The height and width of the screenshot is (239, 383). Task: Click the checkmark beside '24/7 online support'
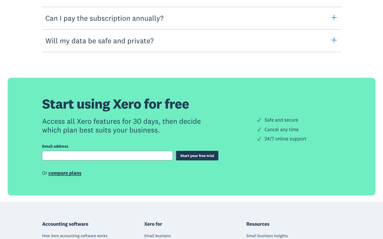[259, 139]
